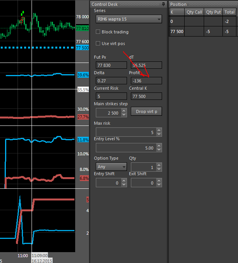238x263 pixels.
Task: Decrease the Exit Shift value
Action: point(159,185)
